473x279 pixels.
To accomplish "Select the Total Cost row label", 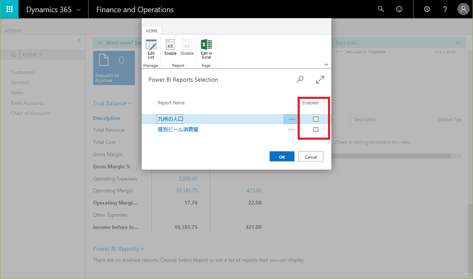I will 104,142.
